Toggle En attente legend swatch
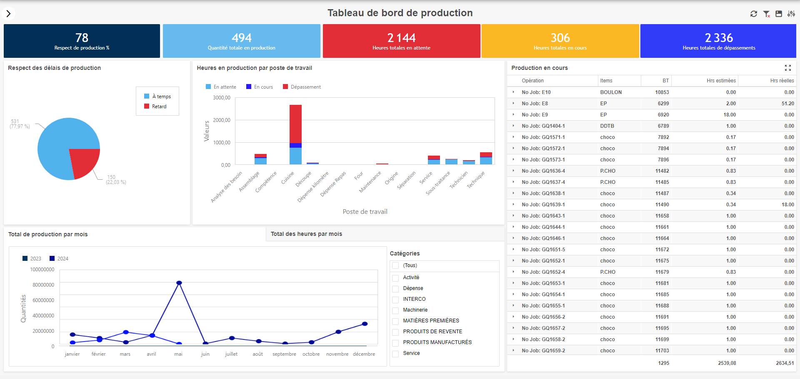The height and width of the screenshot is (379, 800). 208,87
